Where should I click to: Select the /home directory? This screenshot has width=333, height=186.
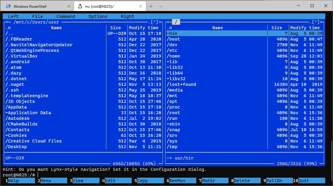[245, 56]
